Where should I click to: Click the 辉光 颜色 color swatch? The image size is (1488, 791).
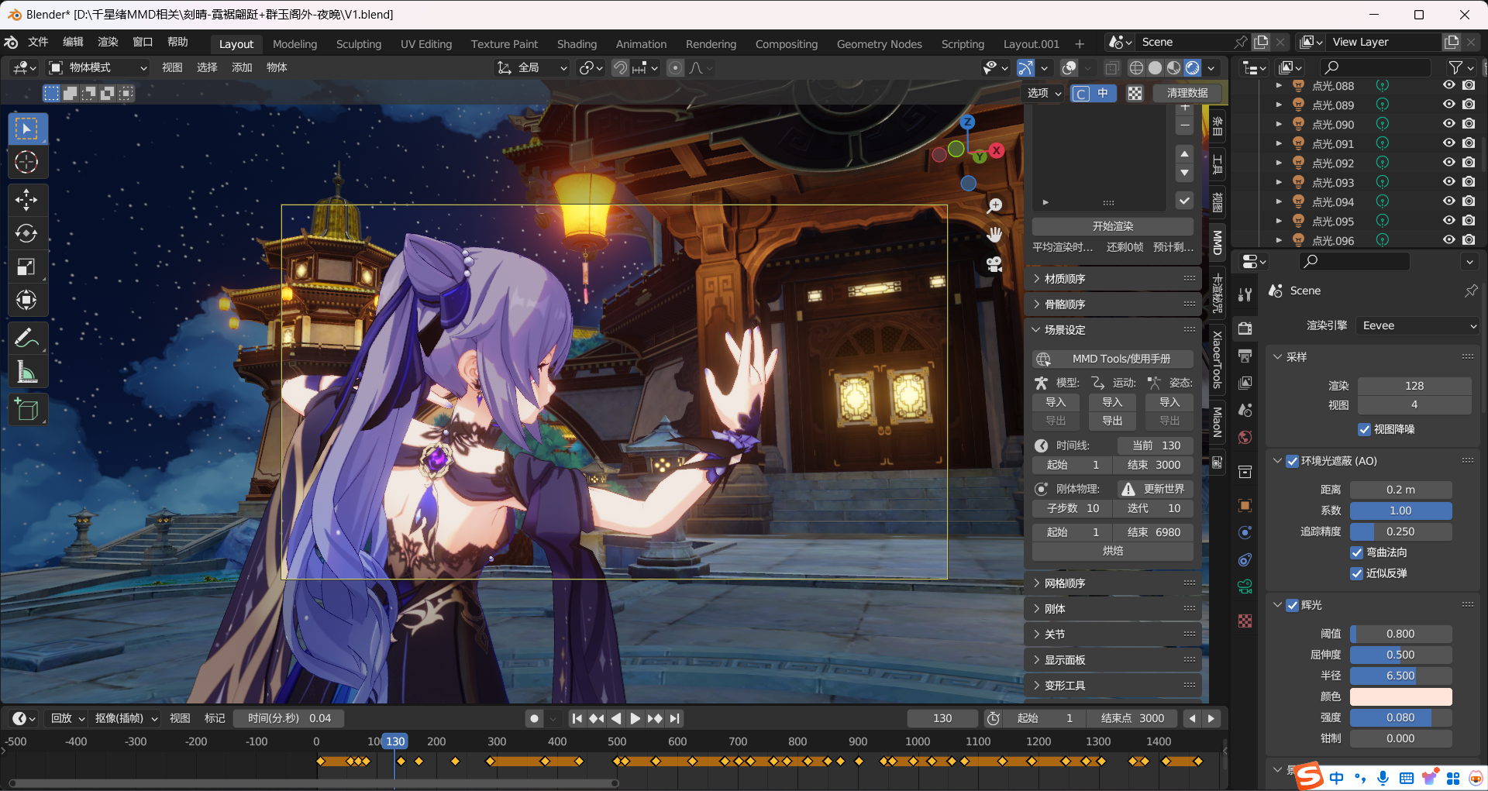[x=1400, y=696]
